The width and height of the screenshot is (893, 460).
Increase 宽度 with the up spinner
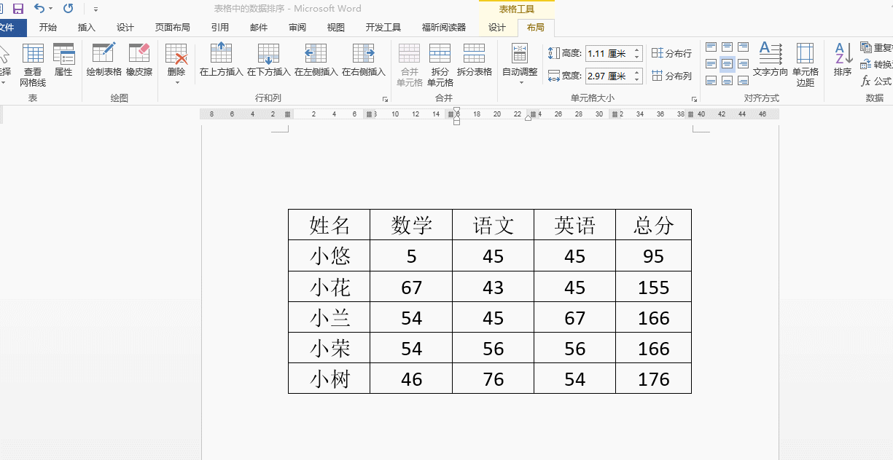tap(637, 72)
